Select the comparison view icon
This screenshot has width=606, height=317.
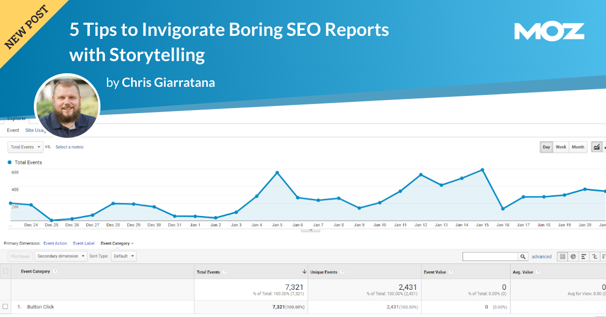point(594,256)
